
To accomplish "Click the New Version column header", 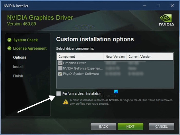I will tap(115, 57).
